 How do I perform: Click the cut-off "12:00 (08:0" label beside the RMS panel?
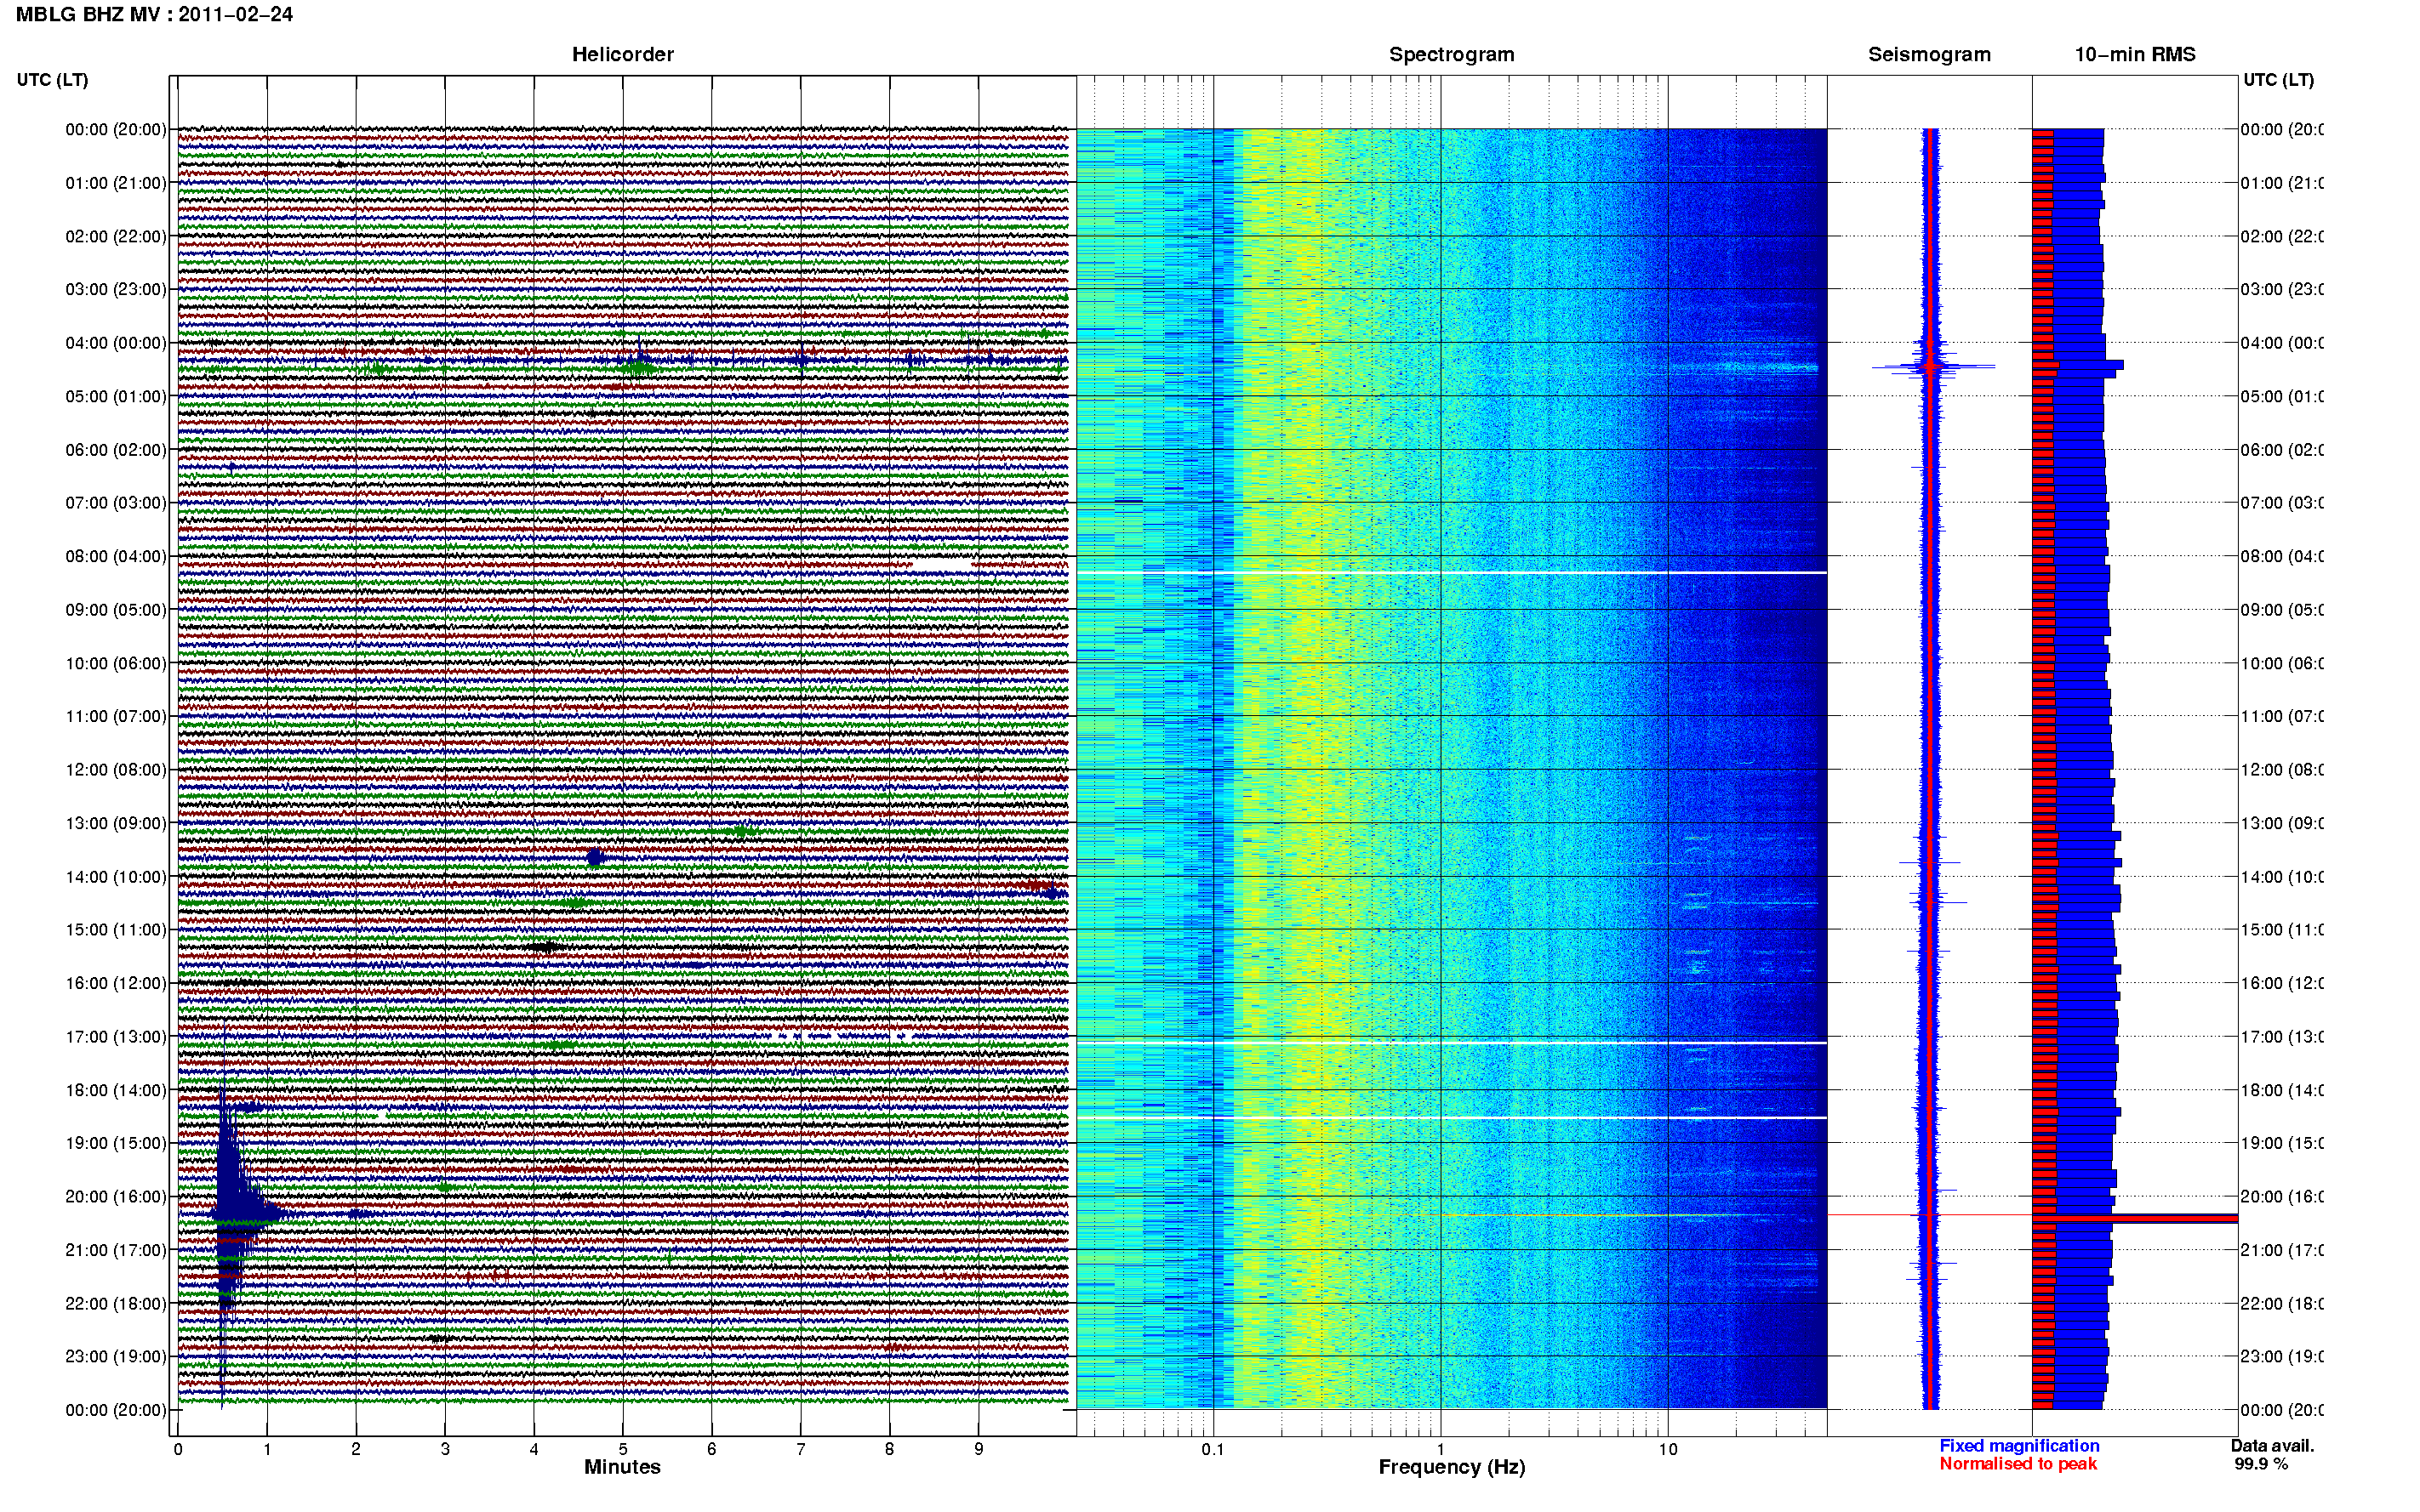(2282, 770)
